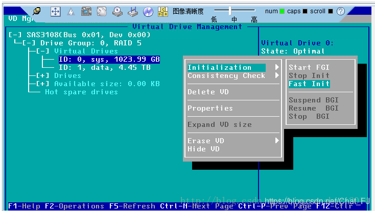Click the Virtual Drive 0 heading
375x211 pixels.
(297, 43)
